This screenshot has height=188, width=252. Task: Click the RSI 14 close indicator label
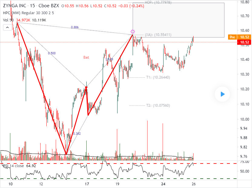point(14,166)
